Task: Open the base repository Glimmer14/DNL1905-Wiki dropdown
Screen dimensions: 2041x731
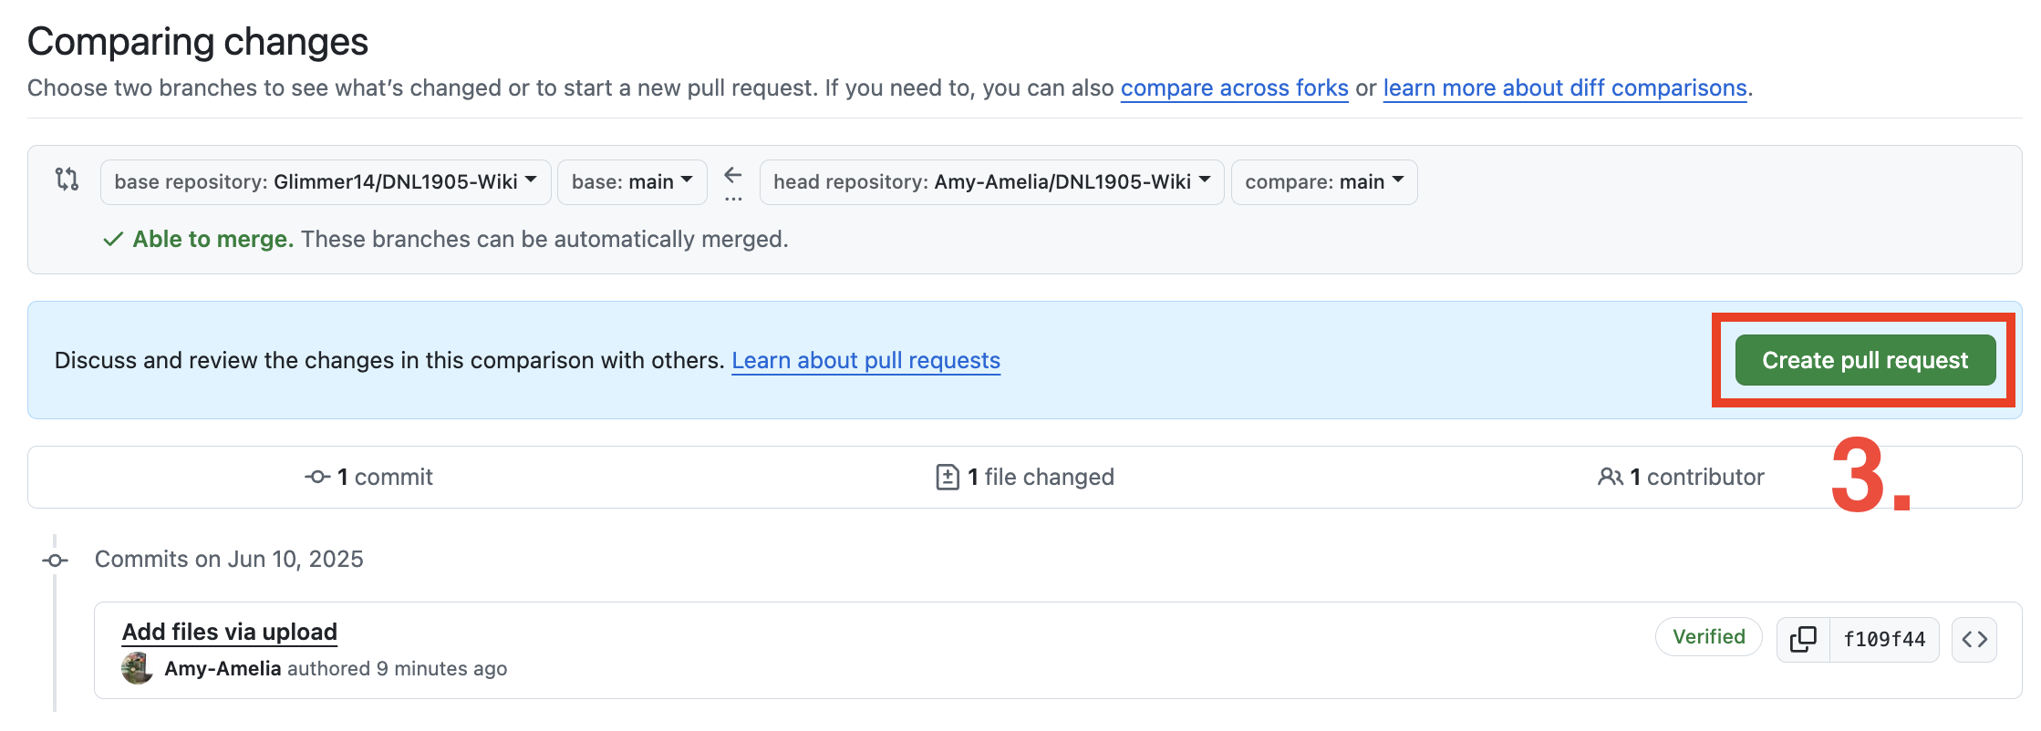Action: (326, 182)
